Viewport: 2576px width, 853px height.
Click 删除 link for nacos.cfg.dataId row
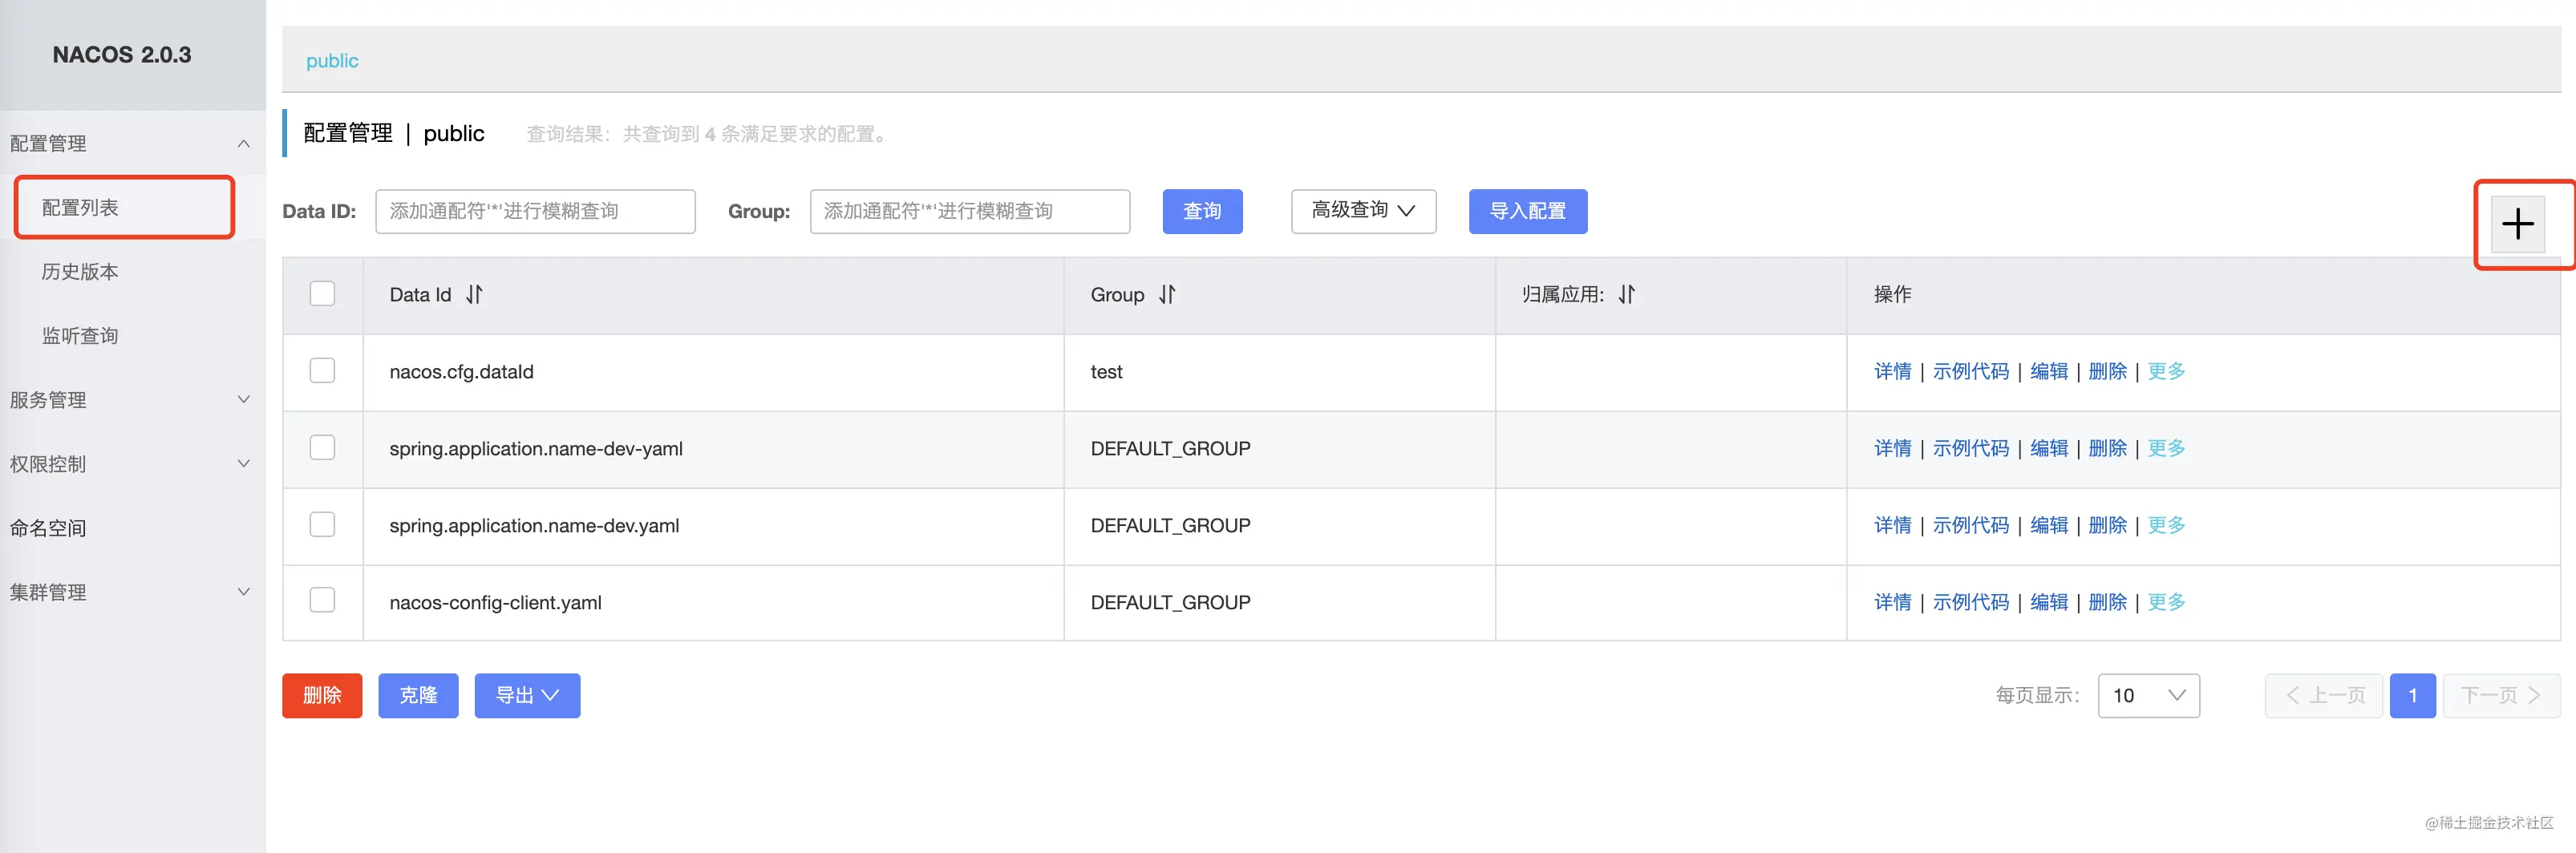pos(2107,371)
